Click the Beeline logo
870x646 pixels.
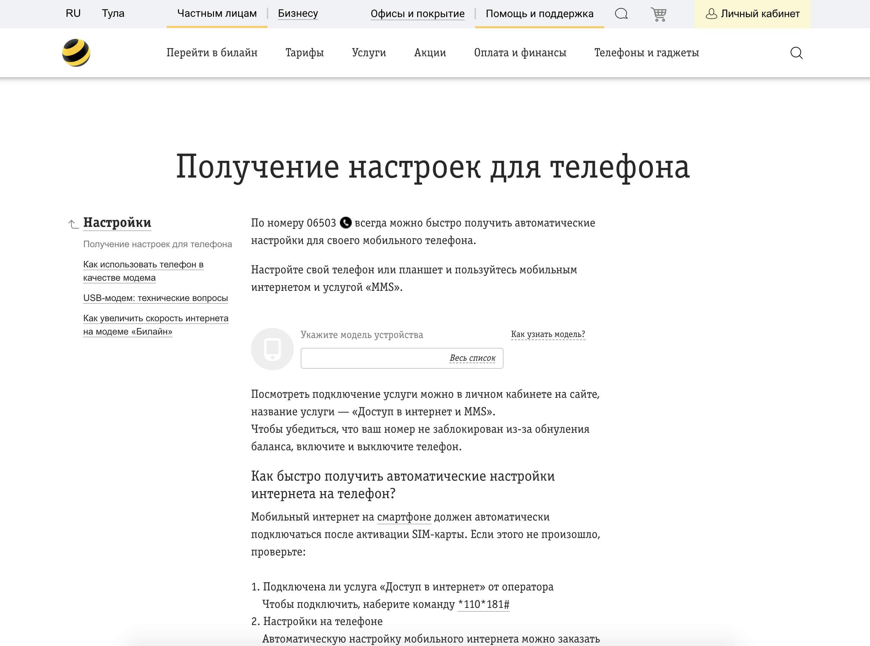(77, 52)
